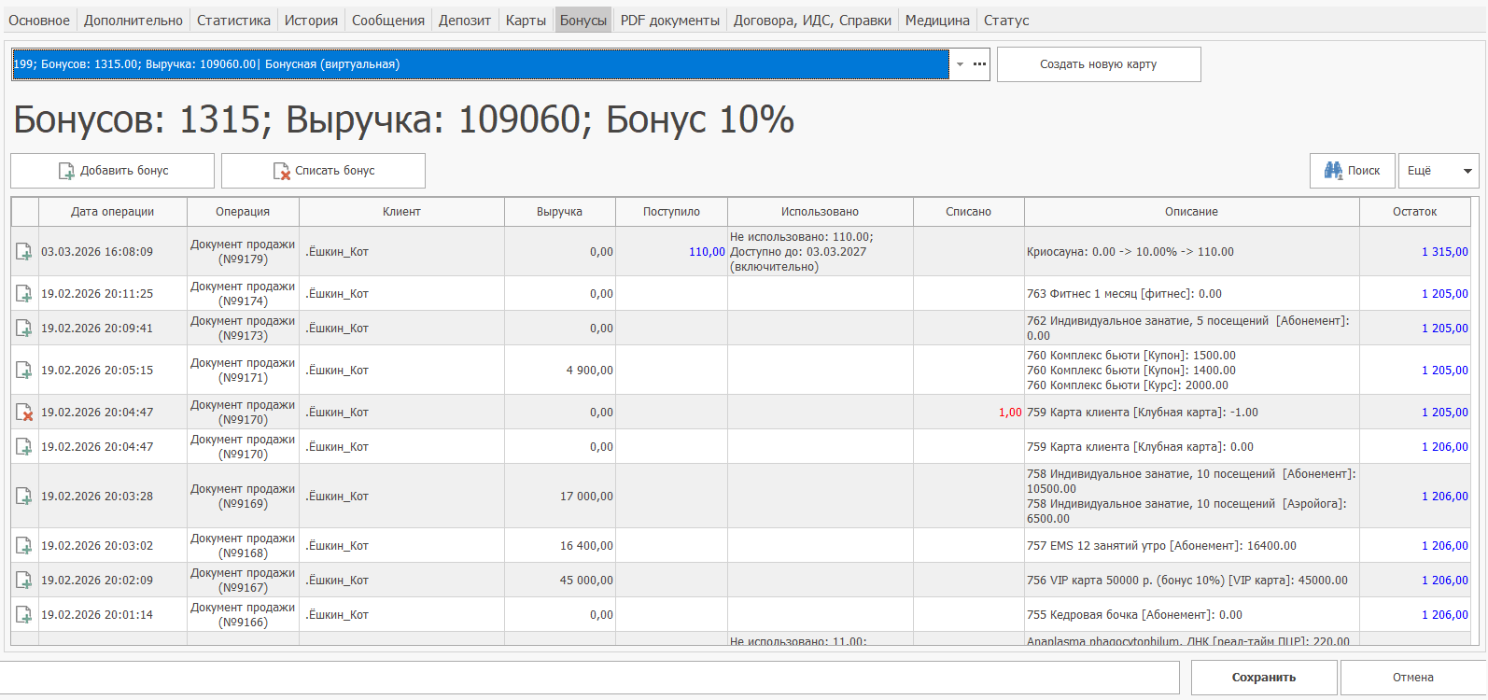Click the row icon for 19.02.2026 20:11:25
This screenshot has width=1488, height=700.
(24, 294)
